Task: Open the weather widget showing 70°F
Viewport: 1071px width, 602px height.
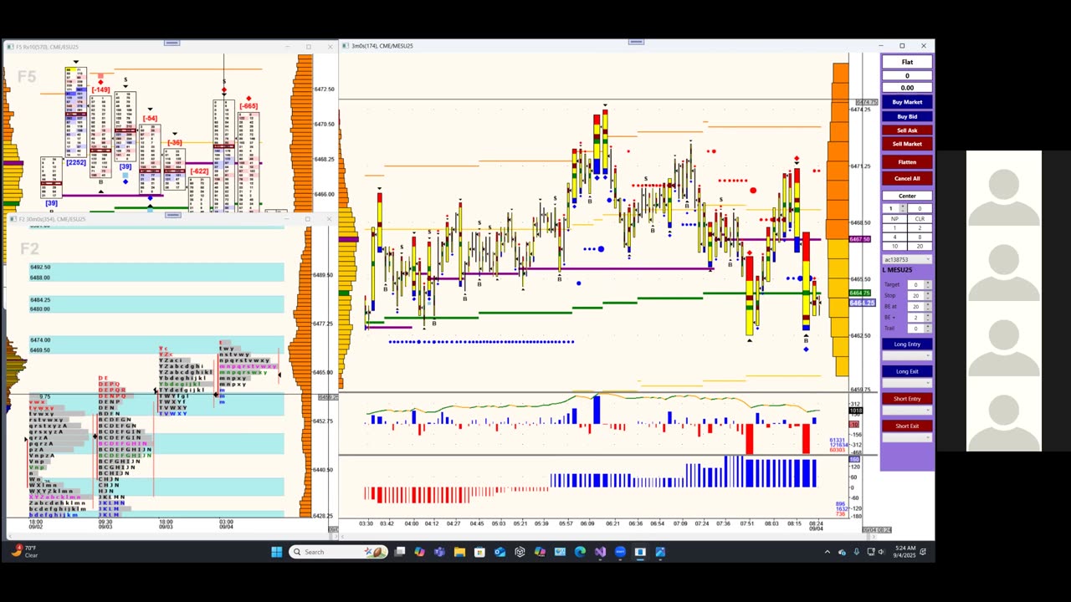Action: point(25,552)
